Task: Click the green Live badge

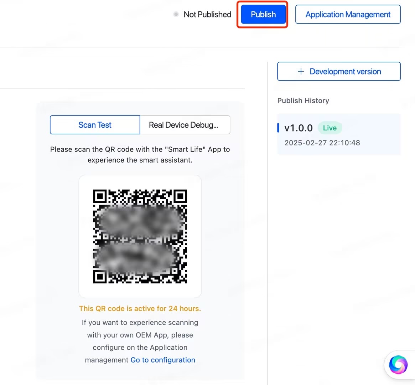Action: point(330,128)
